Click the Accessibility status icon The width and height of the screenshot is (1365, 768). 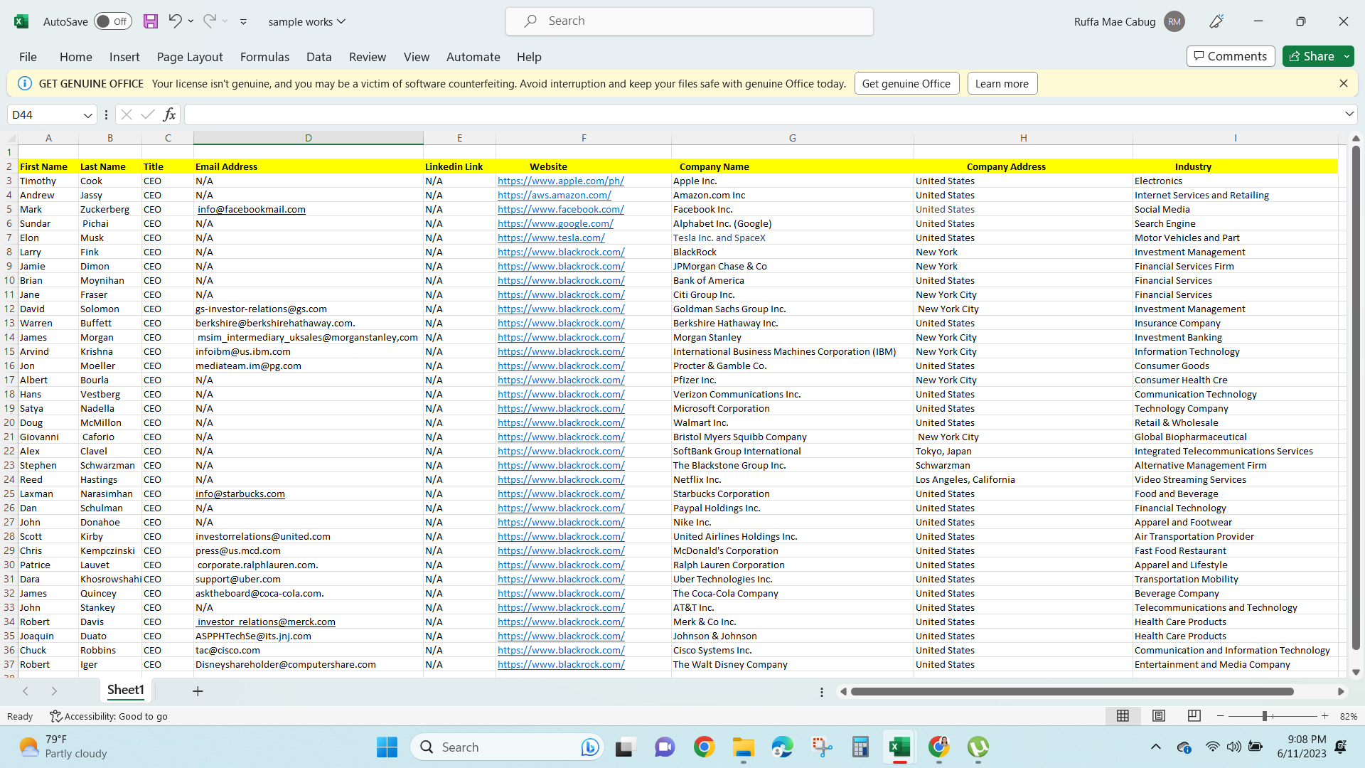pyautogui.click(x=55, y=716)
